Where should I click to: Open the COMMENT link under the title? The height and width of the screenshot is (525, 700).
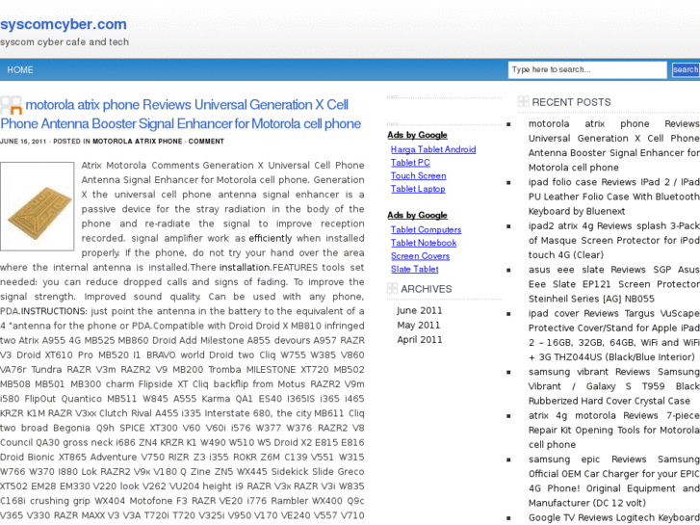pyautogui.click(x=206, y=142)
